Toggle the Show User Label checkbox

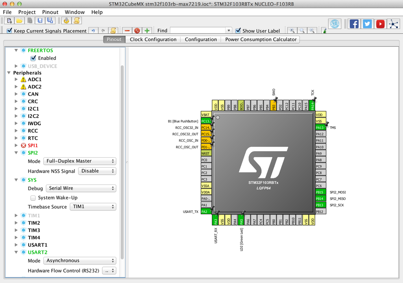click(237, 30)
